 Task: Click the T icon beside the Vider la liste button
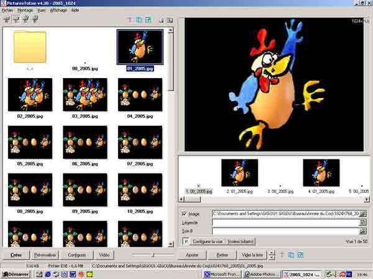[x=282, y=255]
